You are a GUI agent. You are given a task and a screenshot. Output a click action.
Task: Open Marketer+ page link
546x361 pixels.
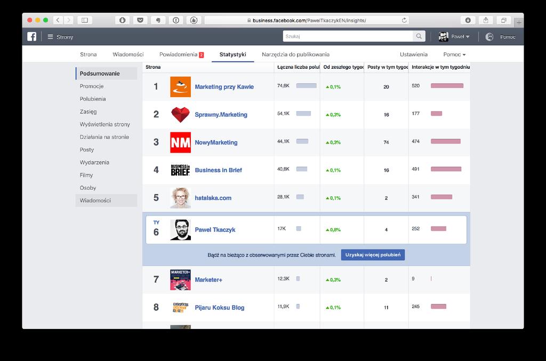click(208, 279)
